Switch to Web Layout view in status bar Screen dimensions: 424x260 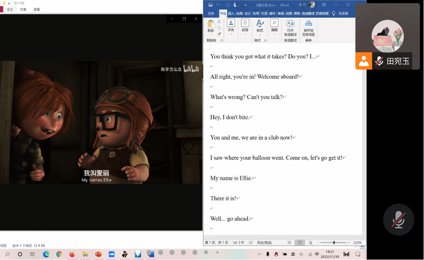[310, 243]
